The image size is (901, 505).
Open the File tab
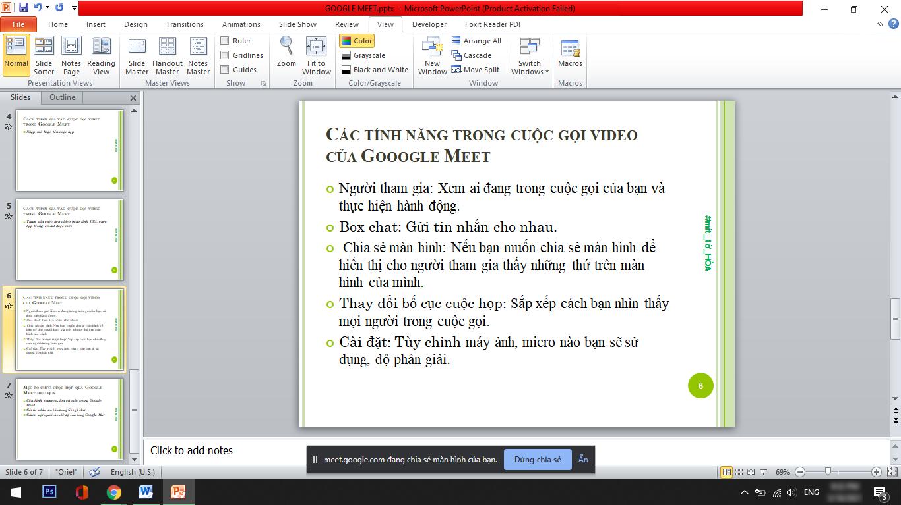18,24
